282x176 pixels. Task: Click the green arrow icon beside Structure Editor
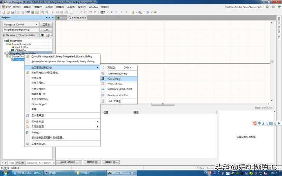(x=42, y=35)
